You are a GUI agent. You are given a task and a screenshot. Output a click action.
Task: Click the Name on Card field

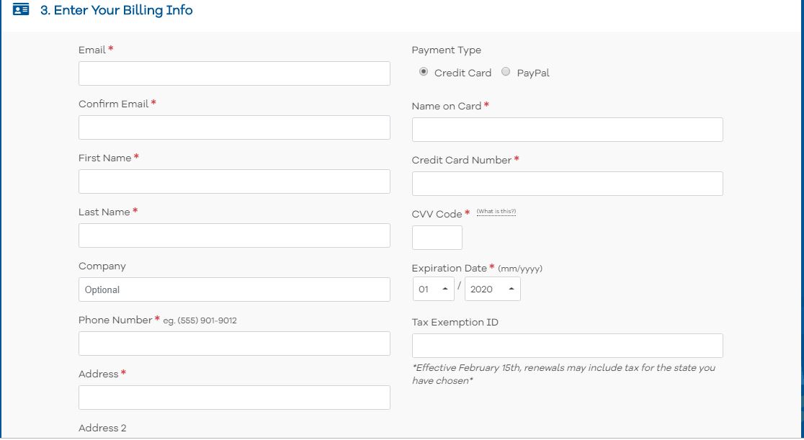[x=568, y=130]
